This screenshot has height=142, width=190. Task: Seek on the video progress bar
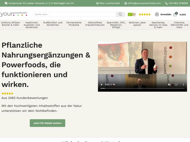click(142, 89)
